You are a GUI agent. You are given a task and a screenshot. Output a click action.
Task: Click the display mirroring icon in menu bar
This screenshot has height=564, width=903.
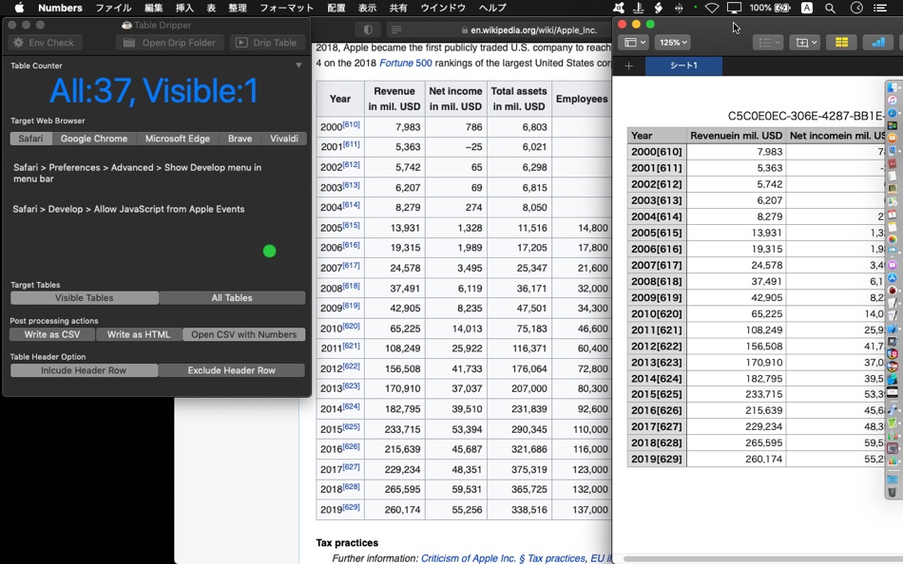(x=734, y=8)
